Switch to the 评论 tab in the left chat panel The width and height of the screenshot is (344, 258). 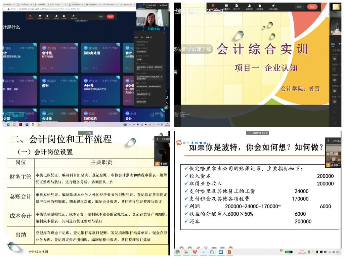tap(136, 37)
